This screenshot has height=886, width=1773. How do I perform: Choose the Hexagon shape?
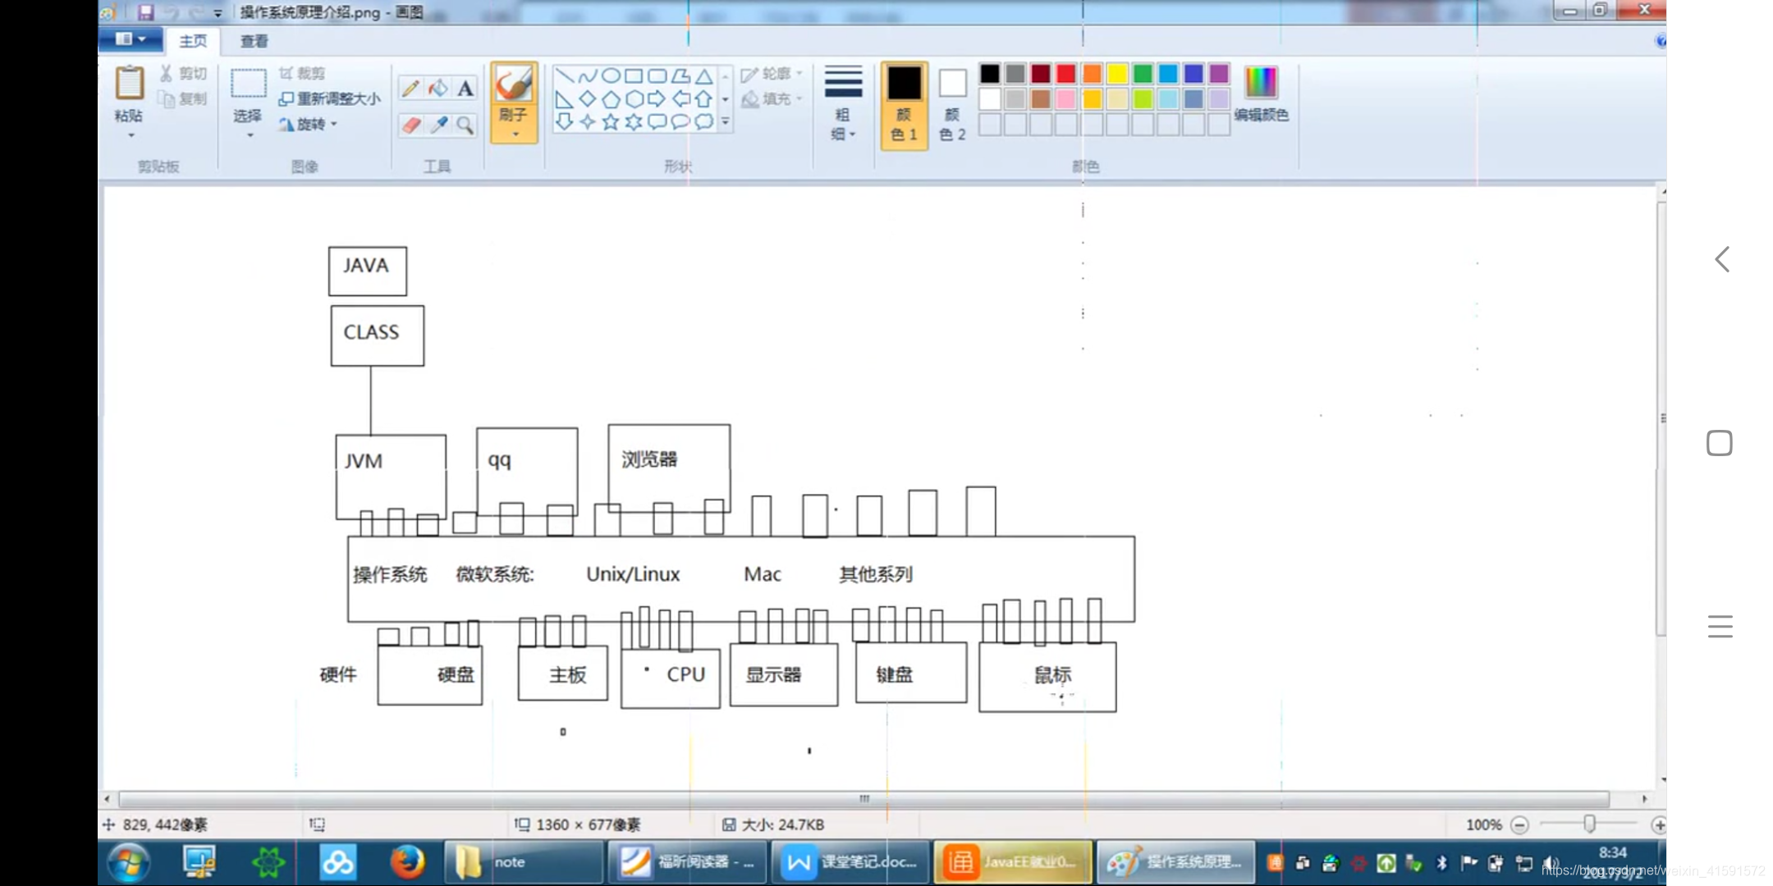634,99
